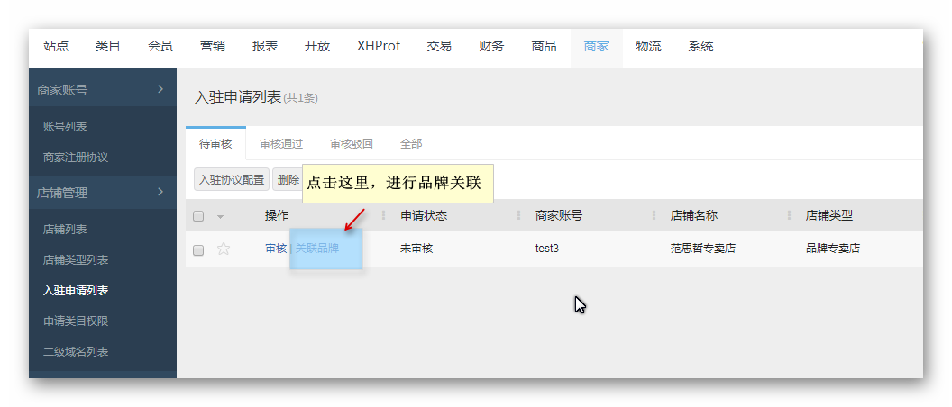Click the 店铺管理 sidebar section header

(x=103, y=193)
